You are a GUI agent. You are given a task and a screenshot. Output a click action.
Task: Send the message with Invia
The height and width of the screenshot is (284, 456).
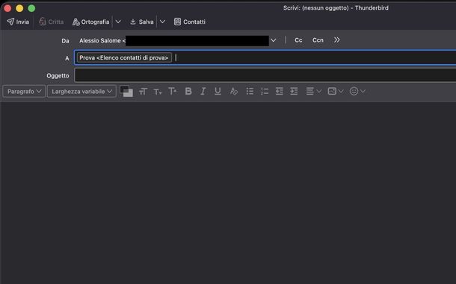(x=18, y=22)
